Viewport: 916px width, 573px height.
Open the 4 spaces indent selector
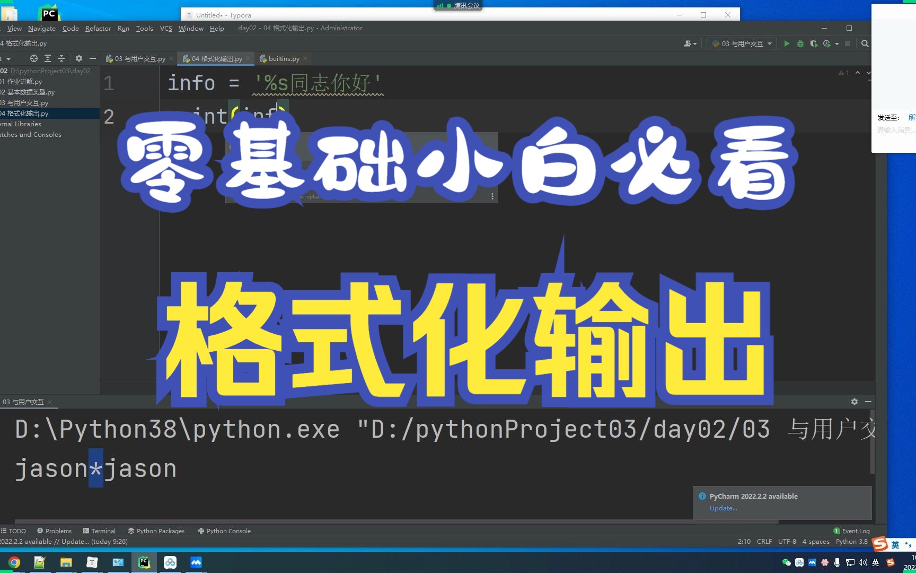[x=816, y=542]
